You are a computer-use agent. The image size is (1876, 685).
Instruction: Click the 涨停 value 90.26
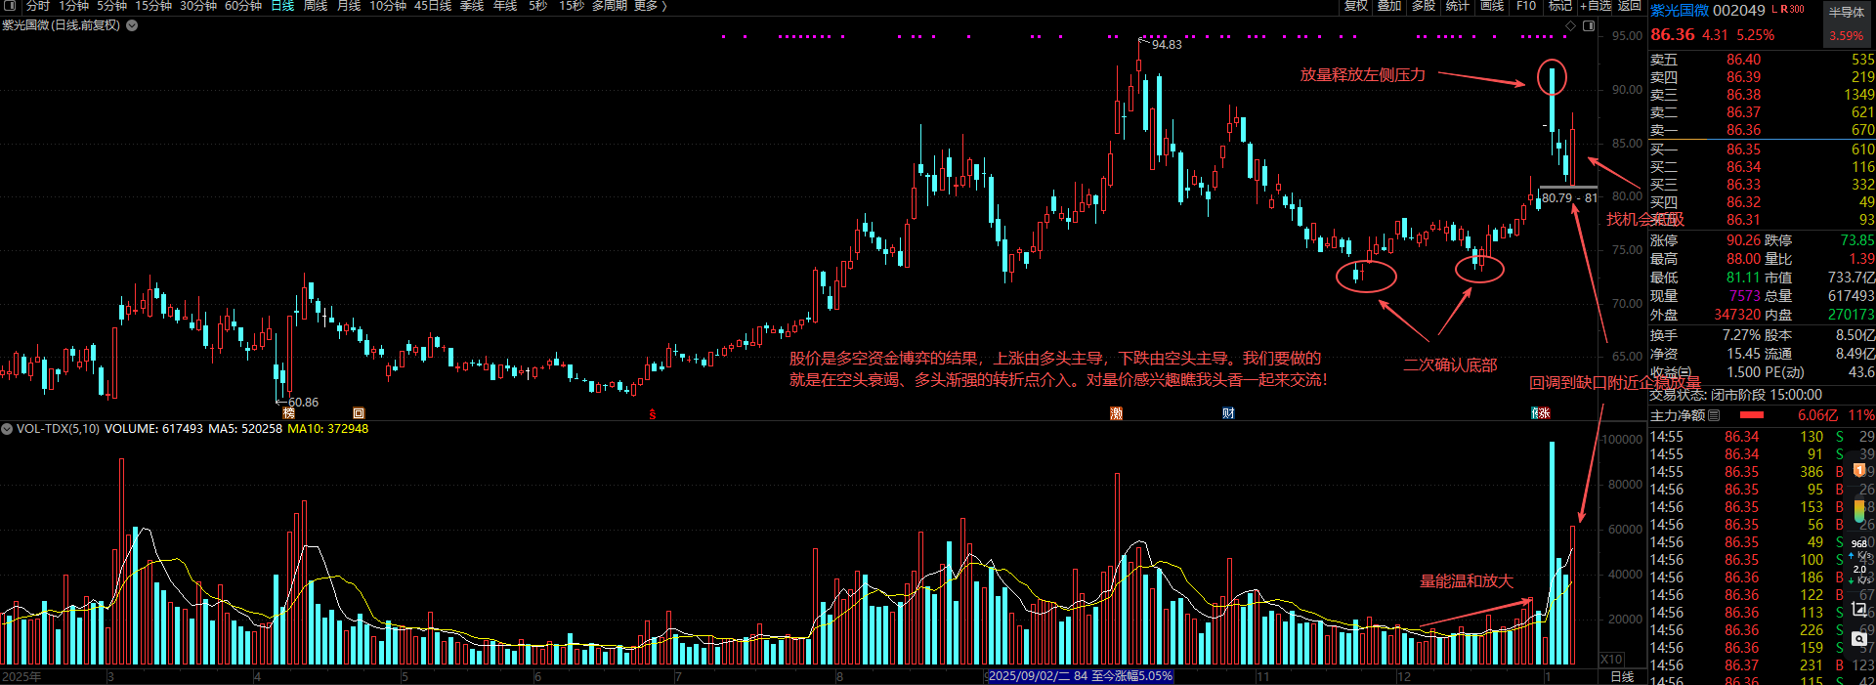(1743, 240)
